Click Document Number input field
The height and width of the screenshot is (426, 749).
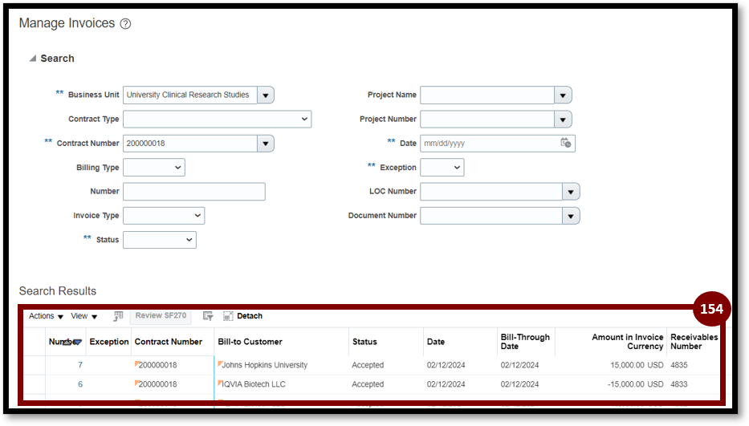(x=491, y=216)
